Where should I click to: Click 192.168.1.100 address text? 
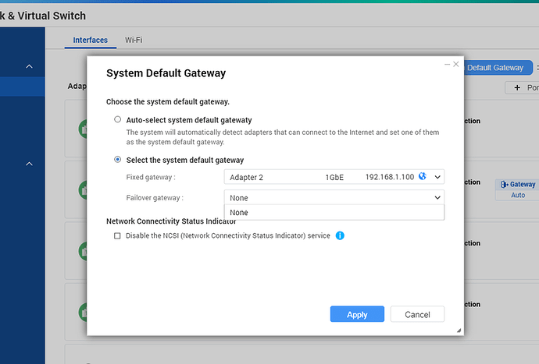point(390,177)
